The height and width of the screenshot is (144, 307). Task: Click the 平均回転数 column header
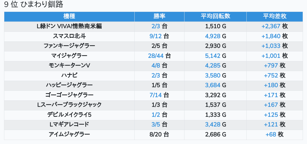(215, 16)
